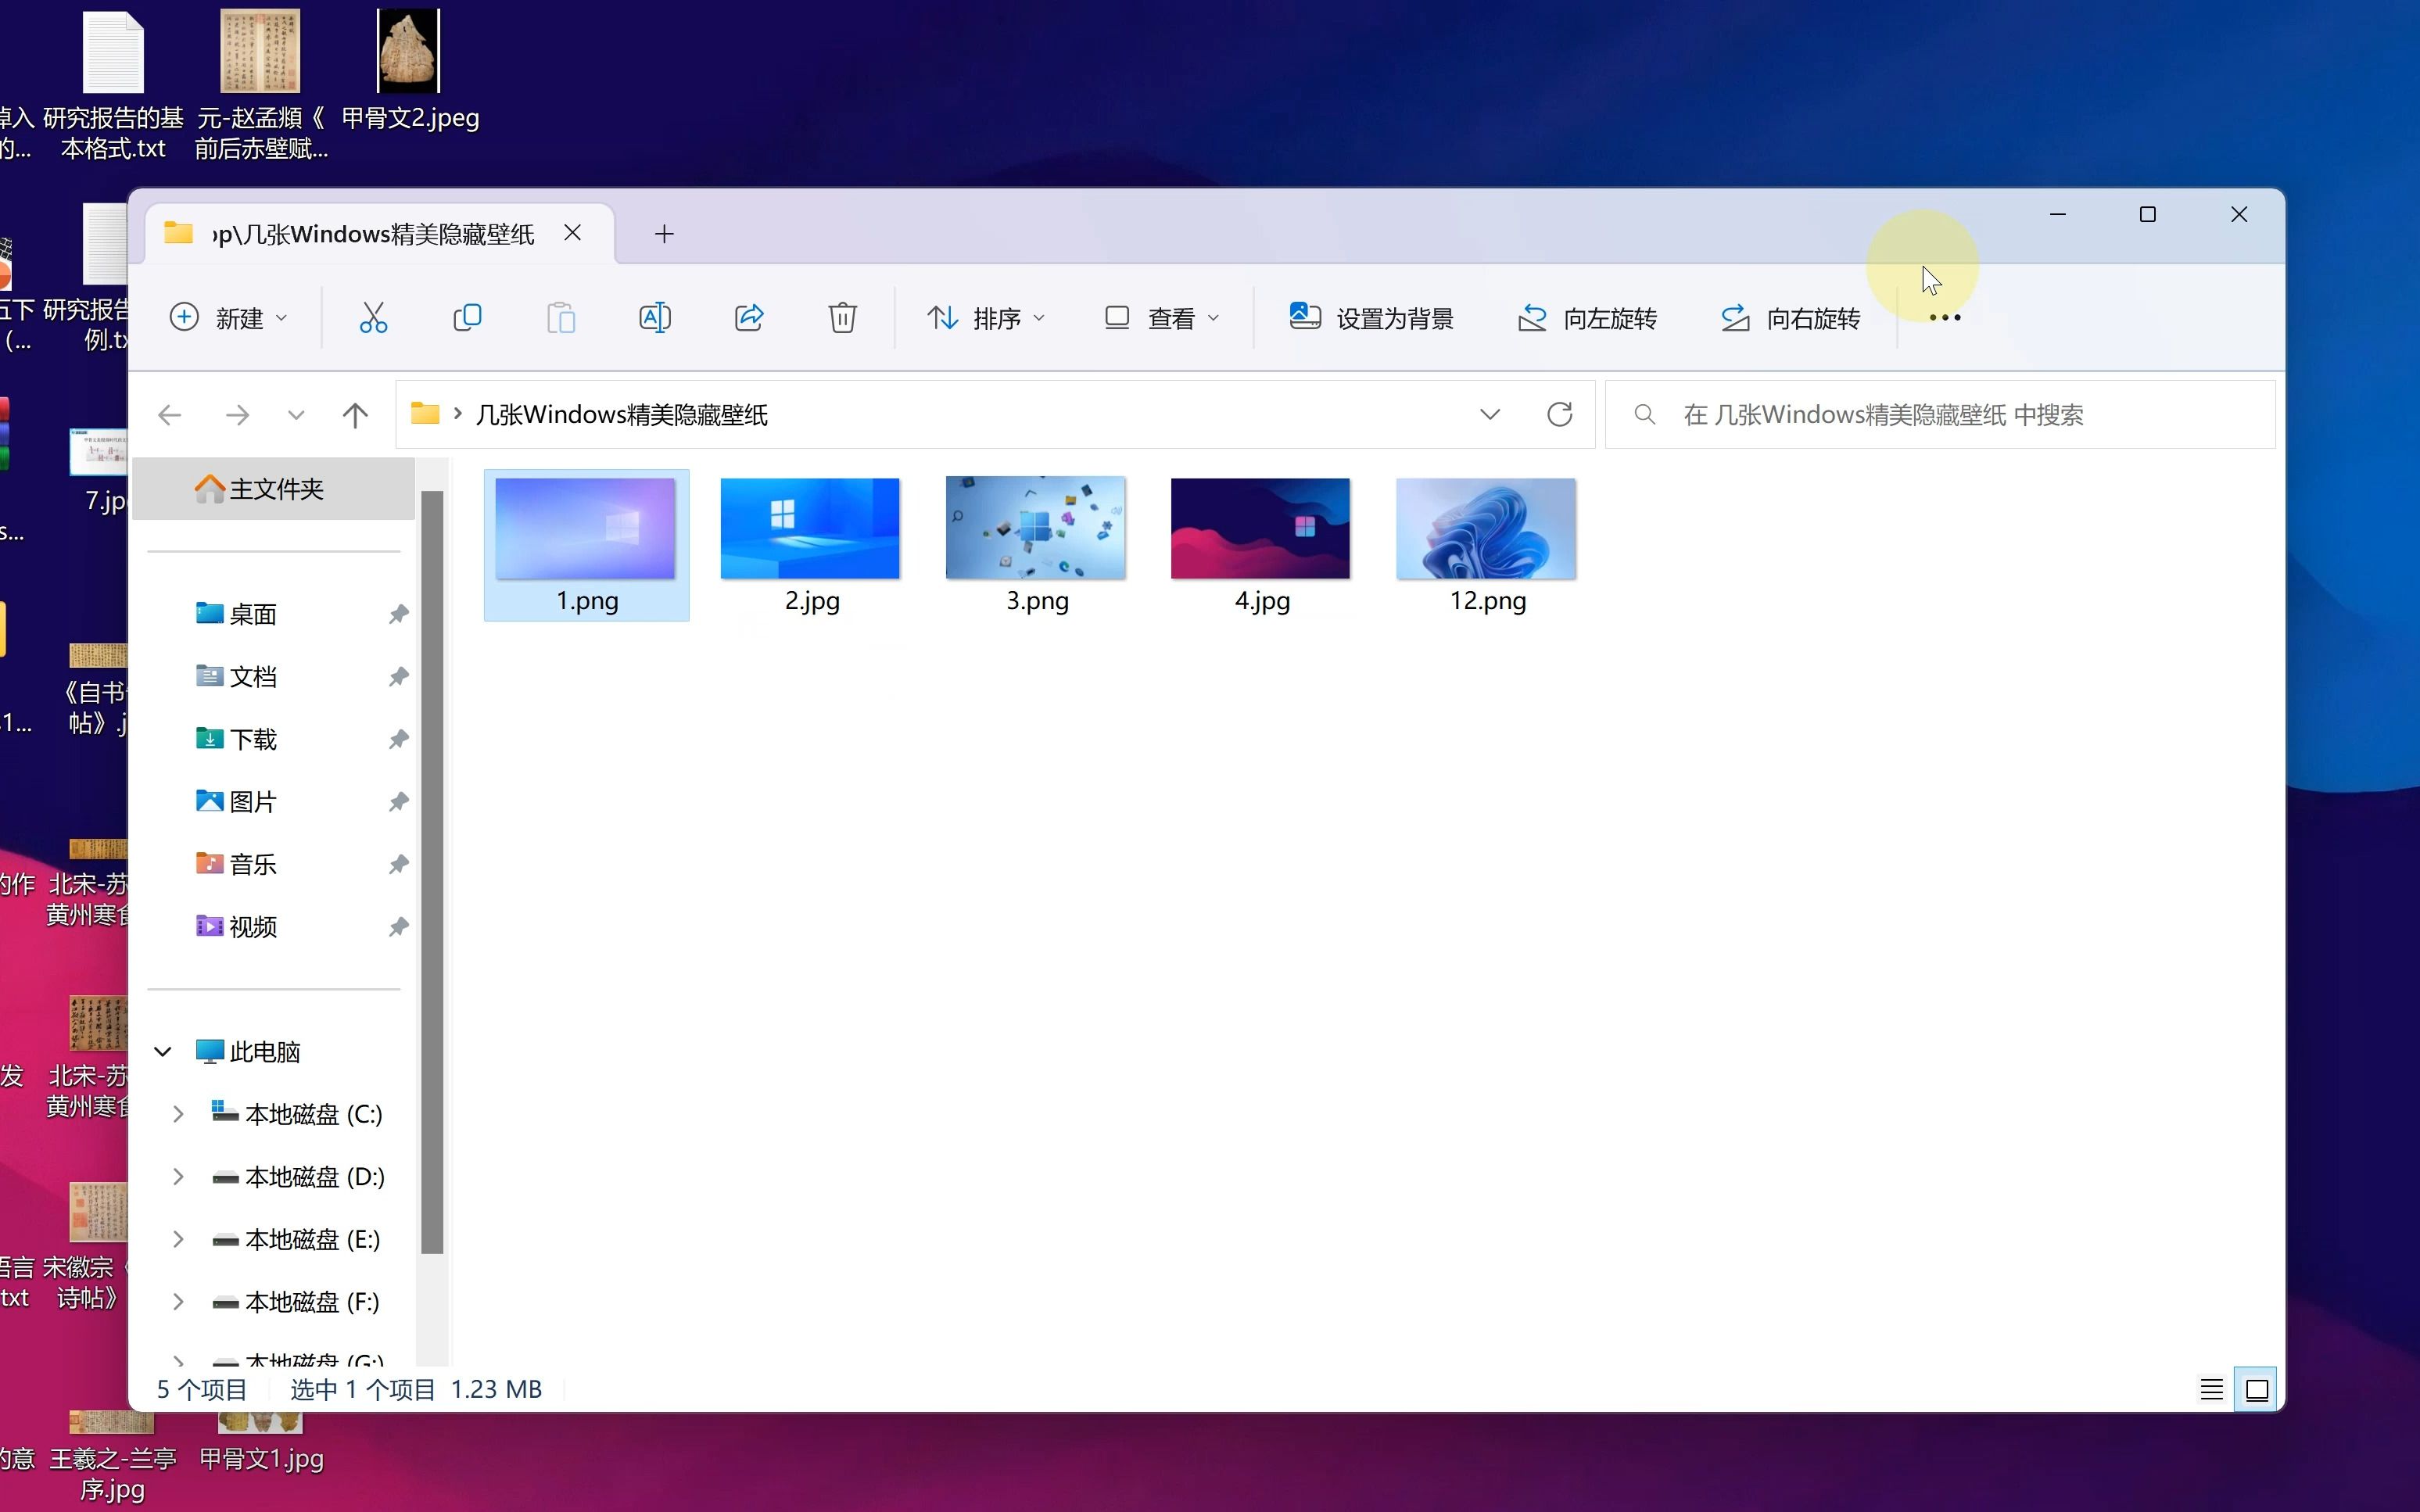Close the 几张Windows精美隐藏壁纸 tab
Screen dimensions: 2420x1512
pos(572,233)
